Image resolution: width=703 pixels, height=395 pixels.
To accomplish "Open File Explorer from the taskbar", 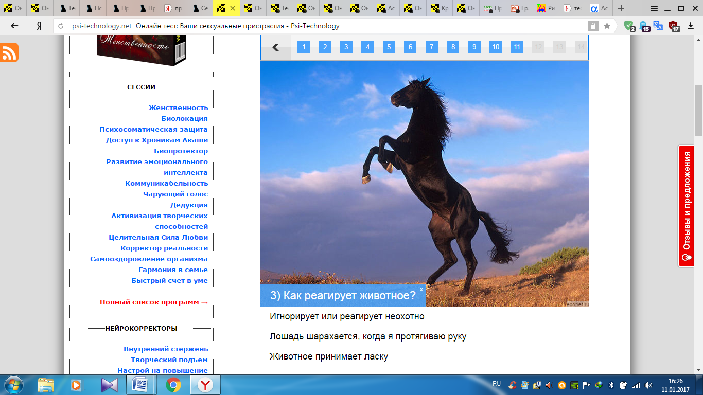I will click(46, 385).
